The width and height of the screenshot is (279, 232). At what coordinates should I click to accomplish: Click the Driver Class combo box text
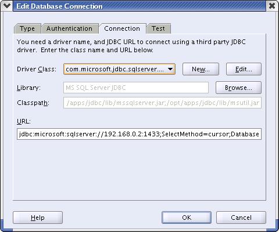115,69
